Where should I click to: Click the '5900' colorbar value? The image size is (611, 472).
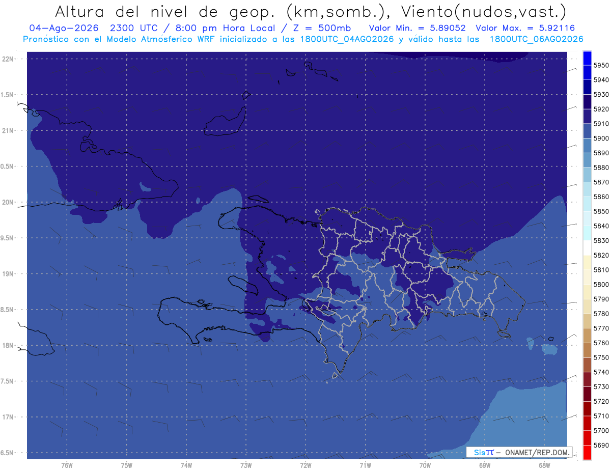(601, 138)
